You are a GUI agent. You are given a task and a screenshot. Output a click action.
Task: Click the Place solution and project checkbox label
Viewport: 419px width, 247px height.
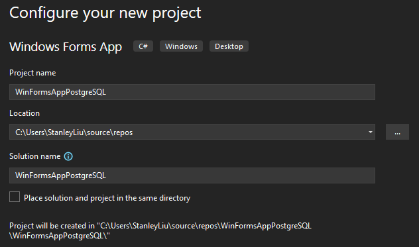pos(107,198)
